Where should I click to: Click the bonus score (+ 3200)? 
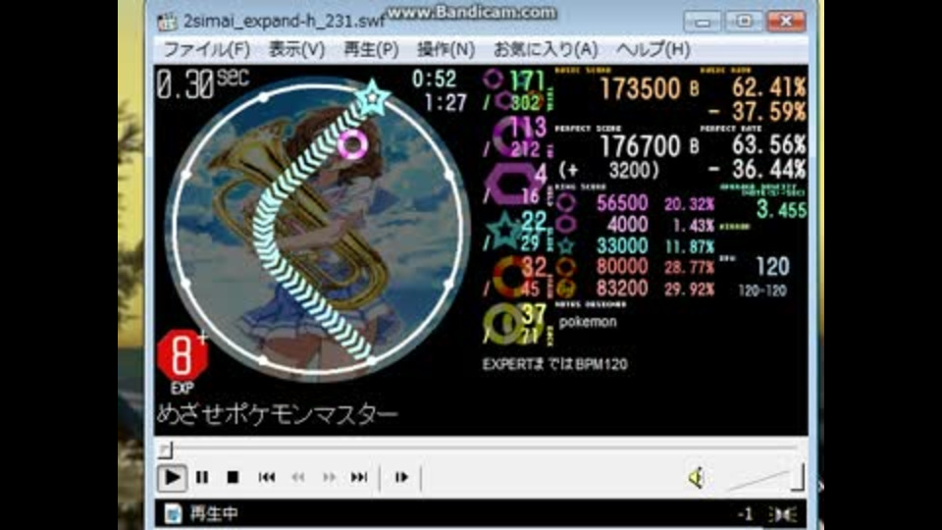click(608, 171)
